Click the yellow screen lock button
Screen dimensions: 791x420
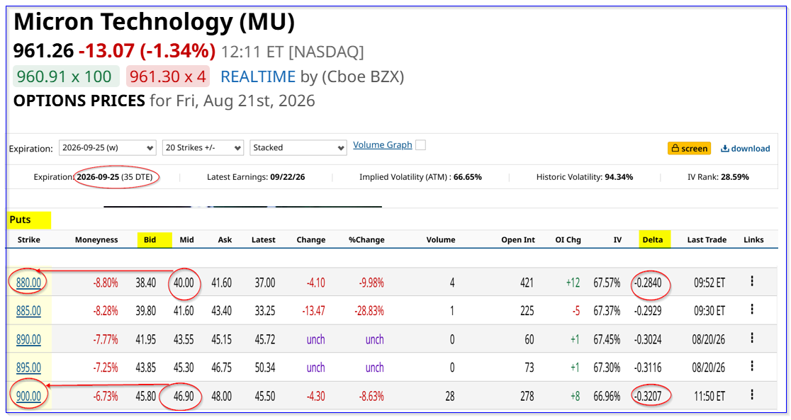(689, 148)
